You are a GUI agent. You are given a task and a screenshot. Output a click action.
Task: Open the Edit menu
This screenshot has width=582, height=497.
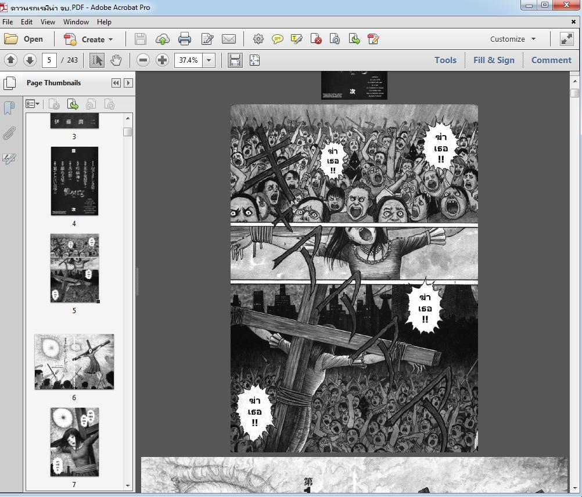(26, 22)
